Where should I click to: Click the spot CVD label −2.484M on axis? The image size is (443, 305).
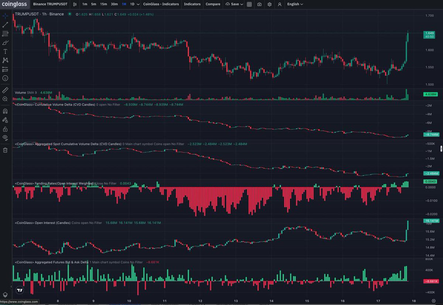pos(431,174)
